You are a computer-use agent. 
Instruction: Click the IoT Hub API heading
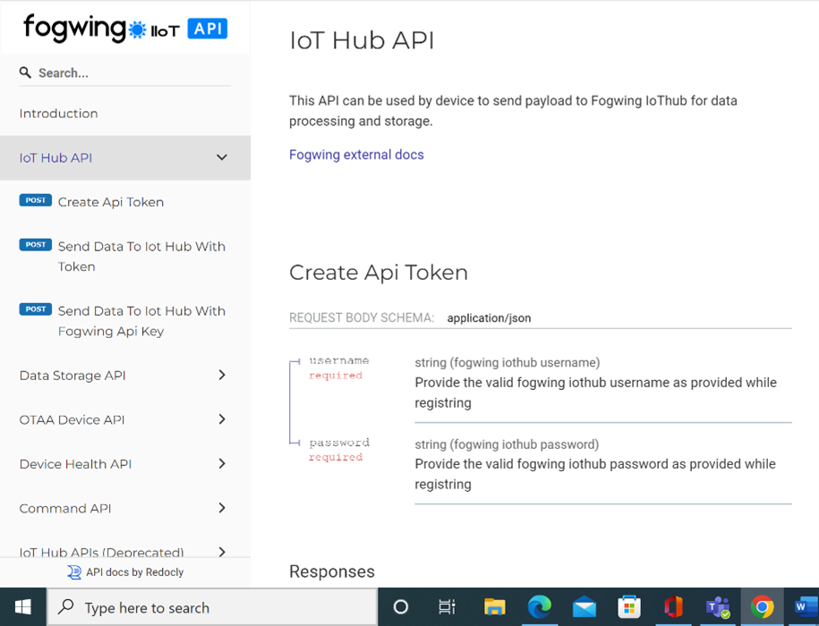coord(362,41)
